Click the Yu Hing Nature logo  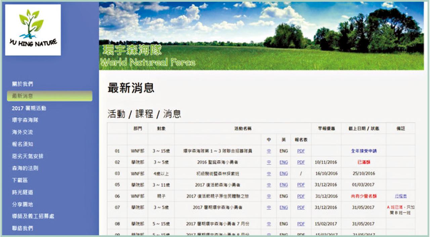point(33,30)
